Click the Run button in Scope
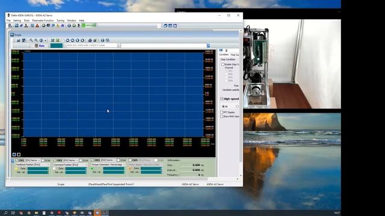Screen dimensions: 385x216 (40, 46)
